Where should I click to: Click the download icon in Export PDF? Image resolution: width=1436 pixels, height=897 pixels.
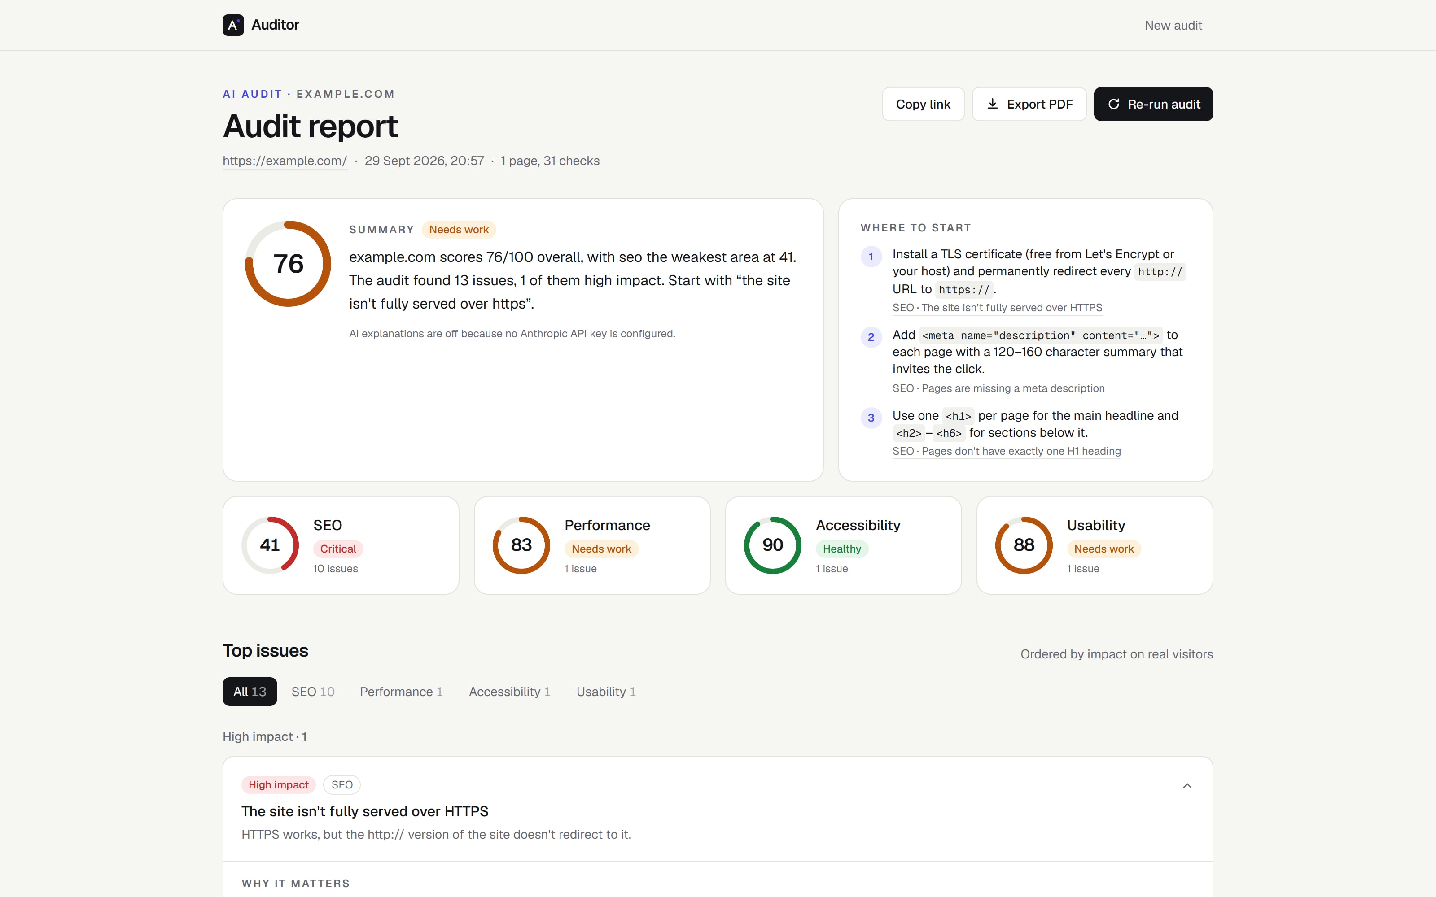992,104
